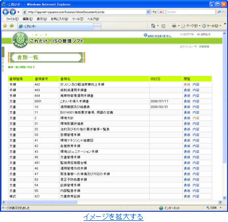
Task: Click the インターネット zone globe icon
Action: coord(161,208)
